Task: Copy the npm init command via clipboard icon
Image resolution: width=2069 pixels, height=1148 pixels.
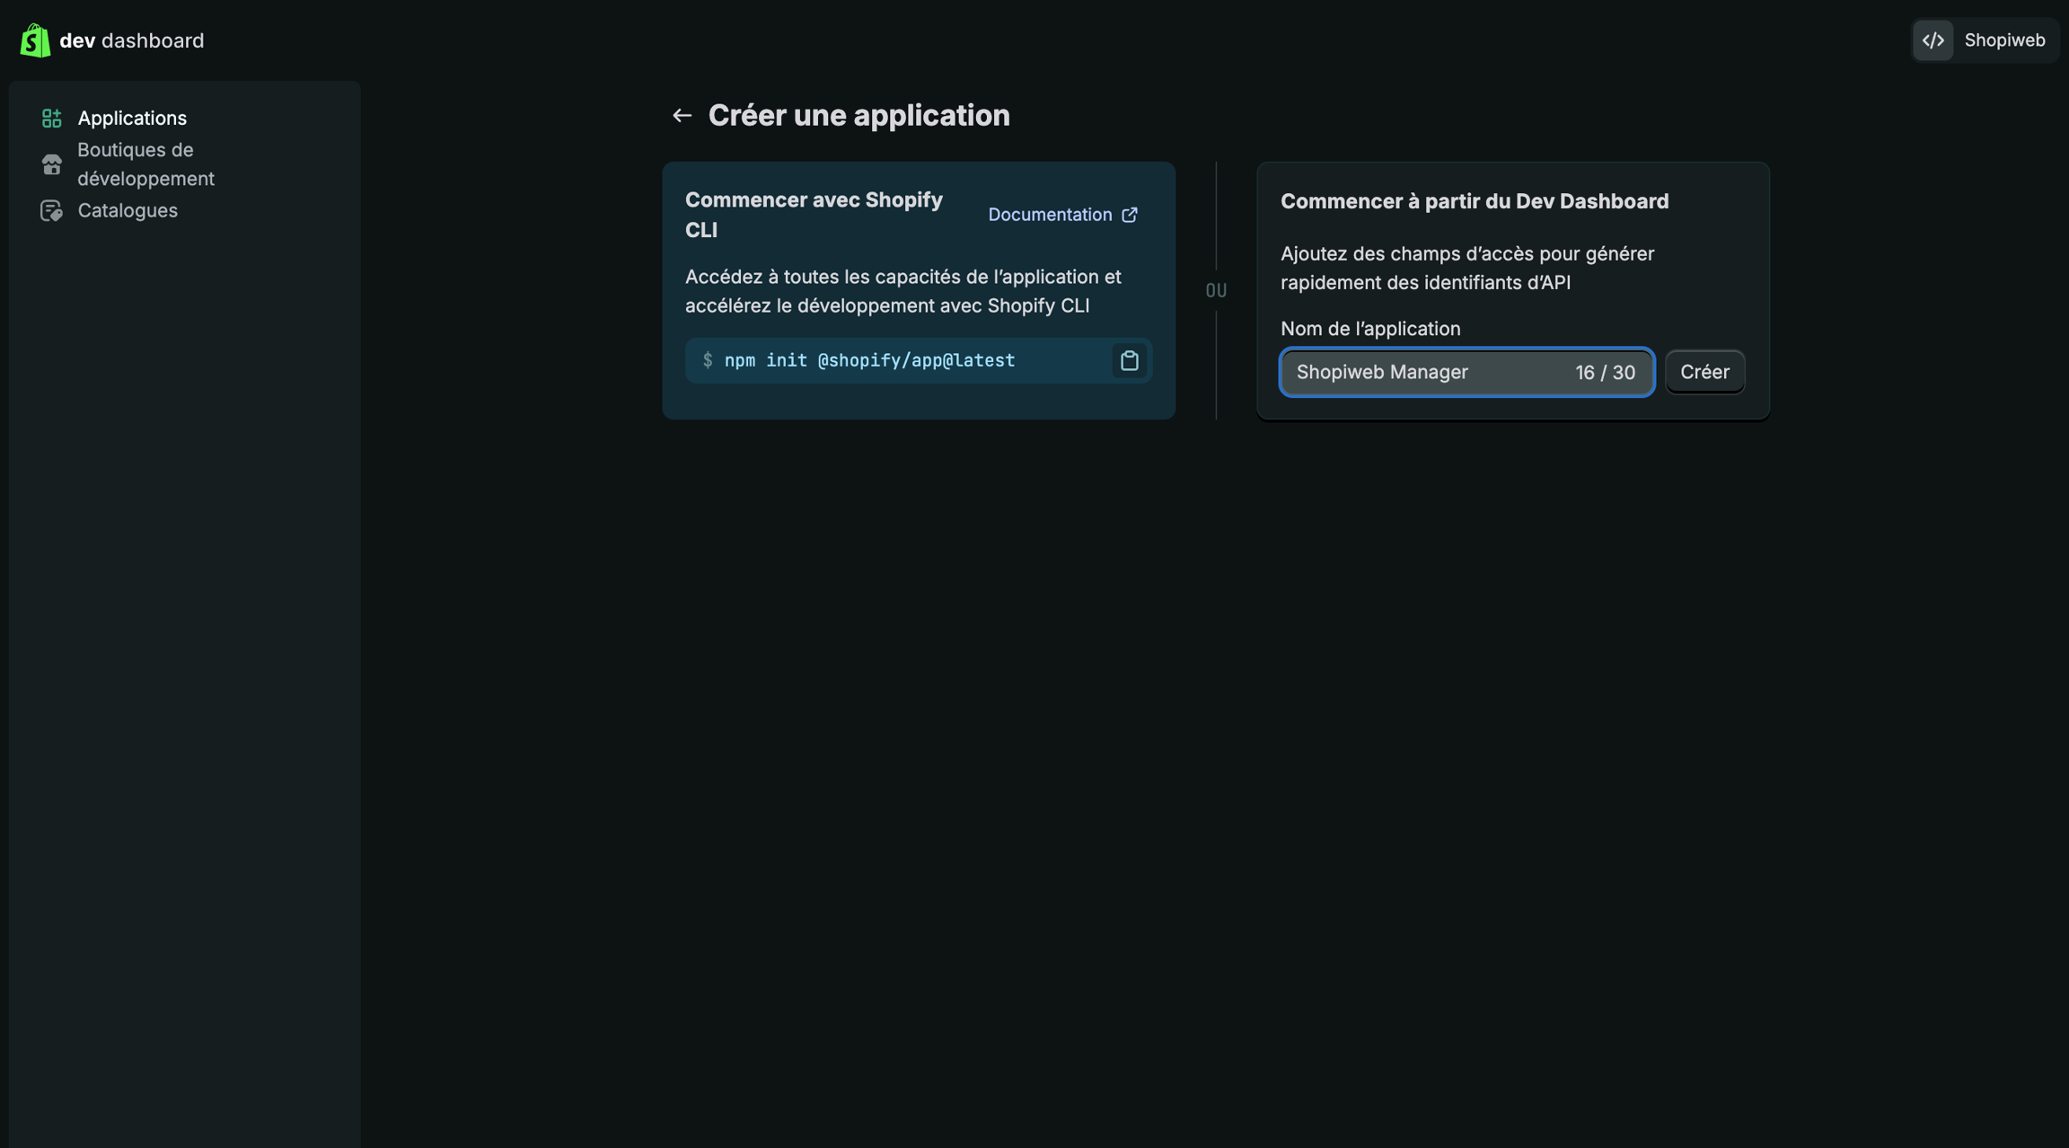Action: pyautogui.click(x=1129, y=360)
